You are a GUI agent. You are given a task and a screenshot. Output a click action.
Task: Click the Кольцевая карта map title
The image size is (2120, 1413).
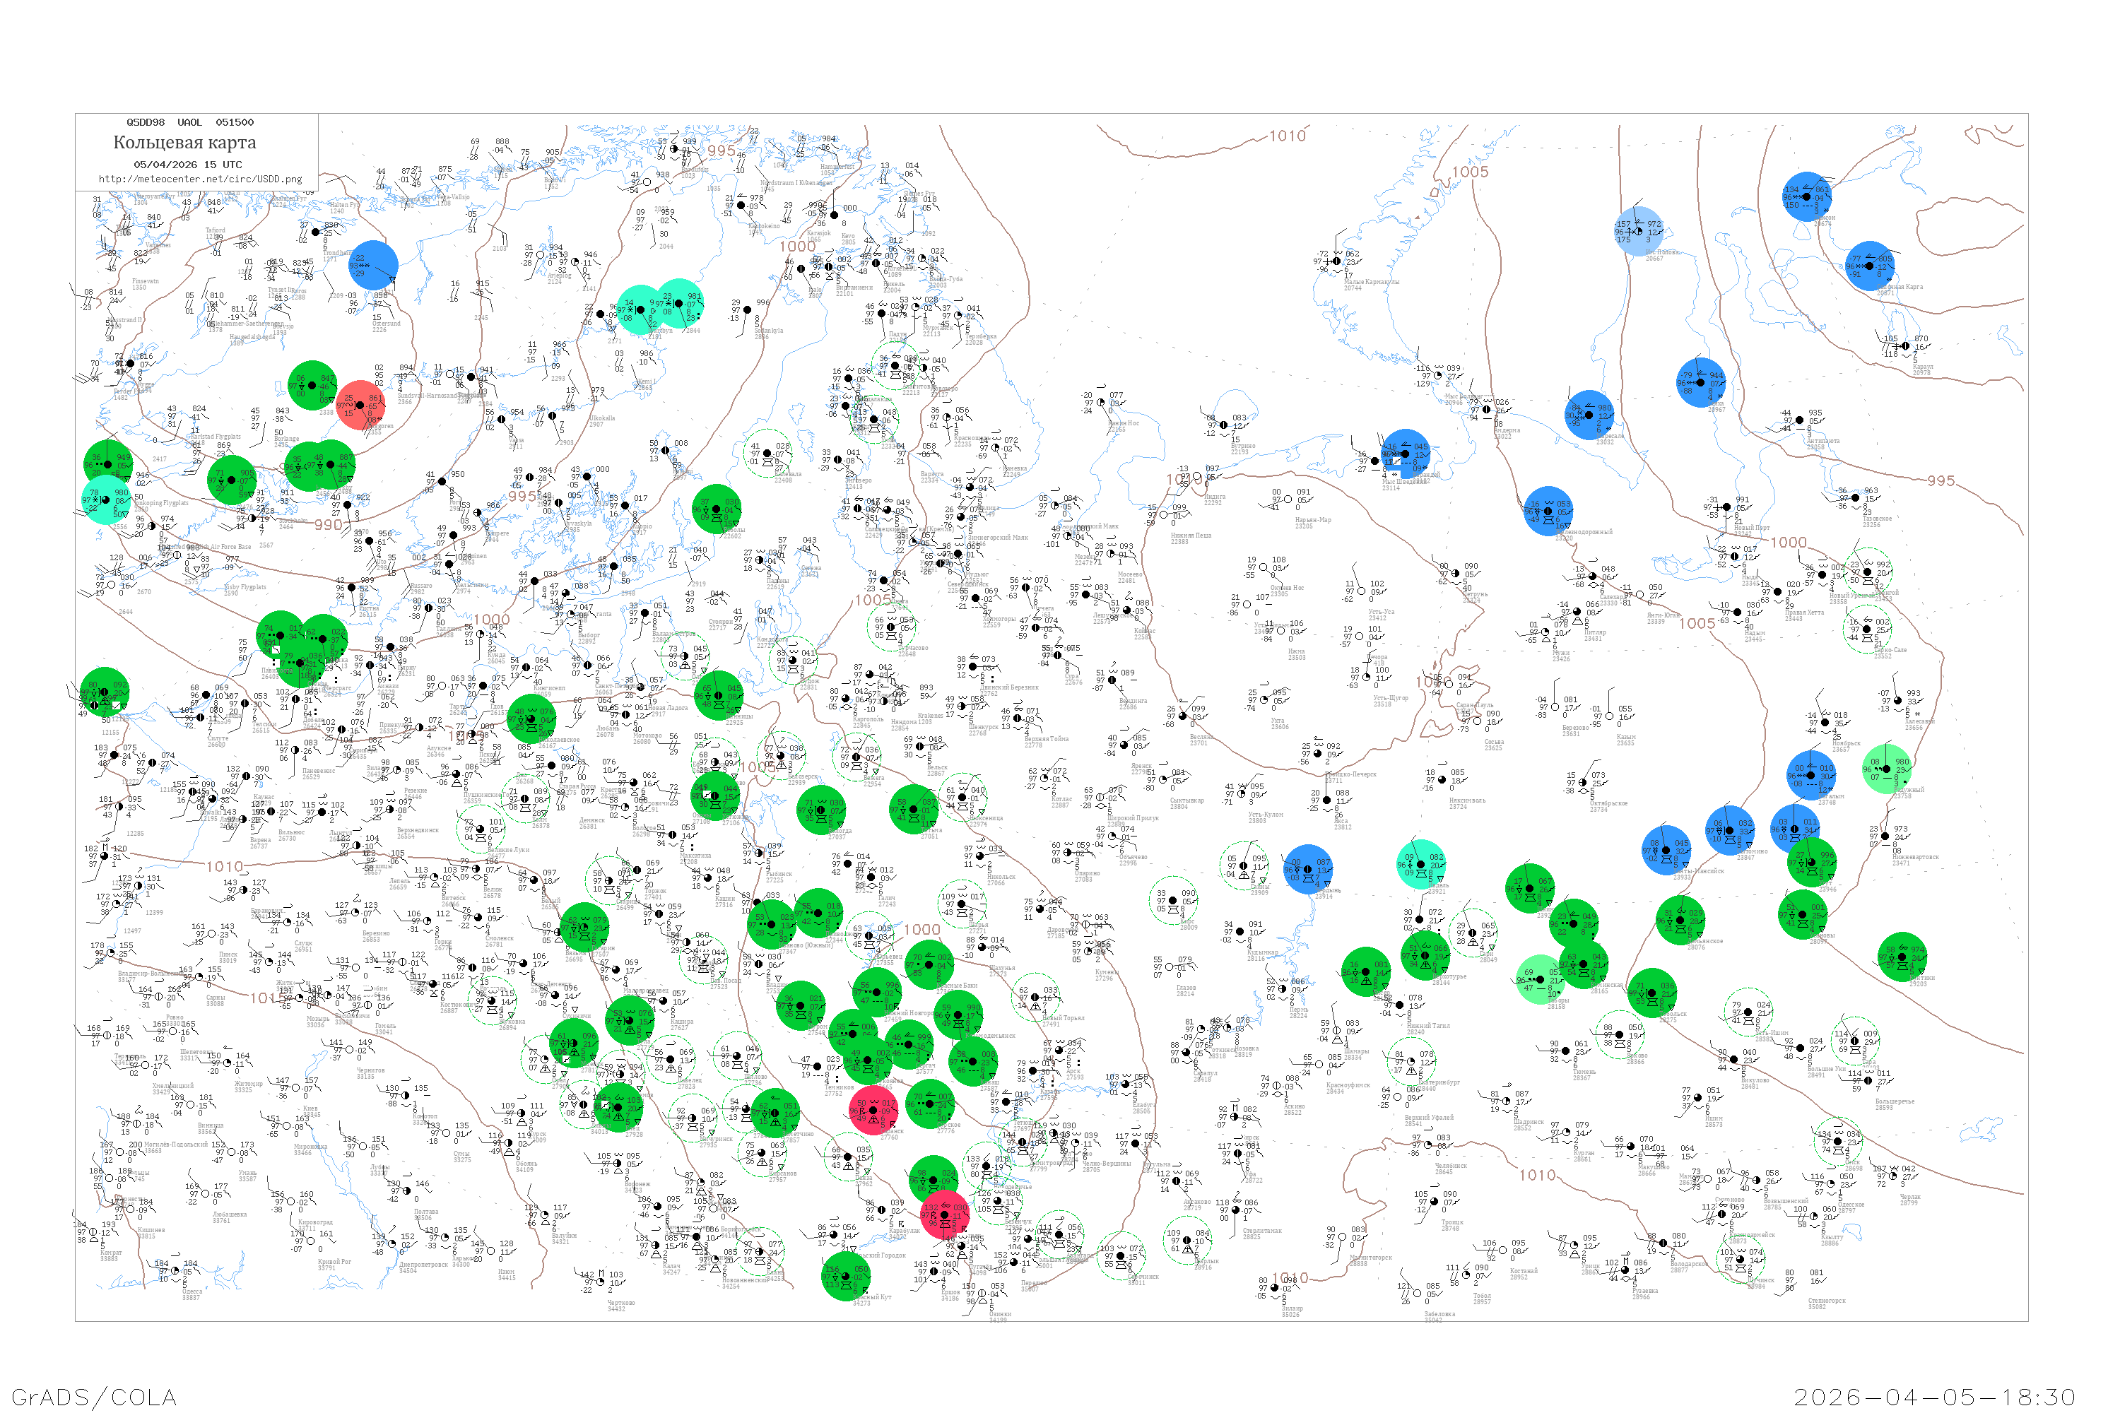[x=184, y=143]
